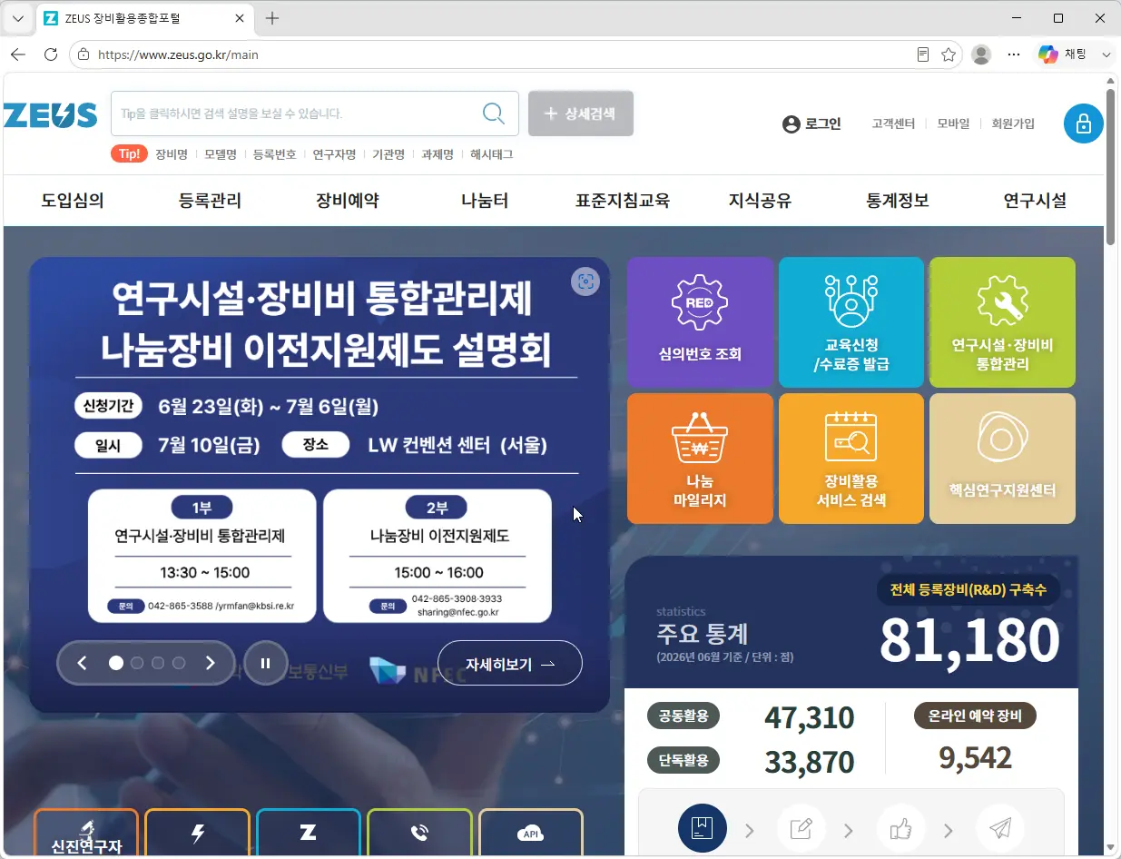Select the 과제명 search filter
Viewport: 1121px width, 859px height.
(x=438, y=154)
